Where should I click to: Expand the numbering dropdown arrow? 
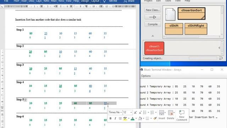click(156, 112)
